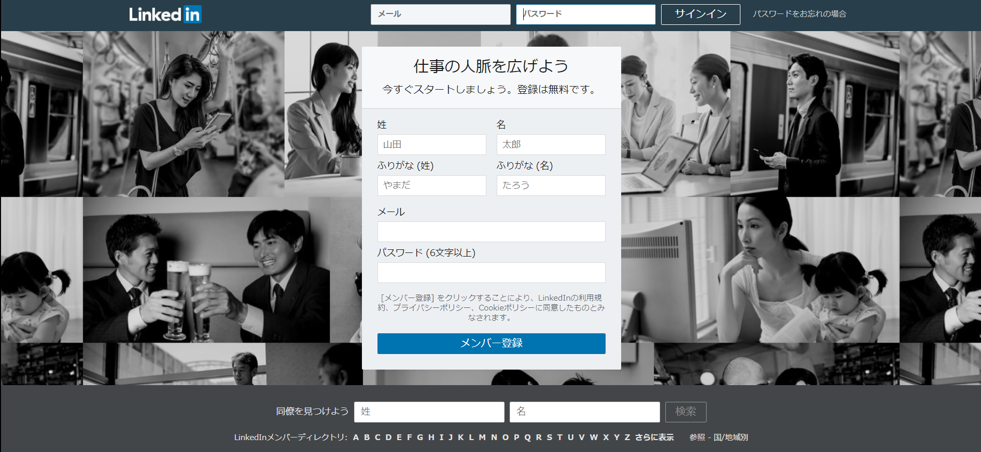The width and height of the screenshot is (981, 452).
Task: Focus 同僚を見つけよう 名 search field
Action: pos(585,412)
